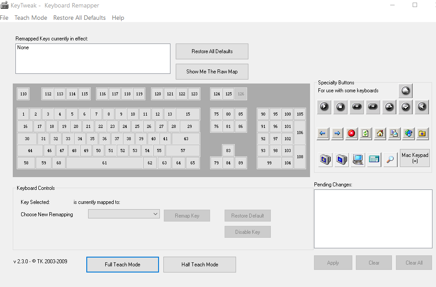Select key 61 on the keyboard layout
This screenshot has height=287, width=436.
point(104,163)
